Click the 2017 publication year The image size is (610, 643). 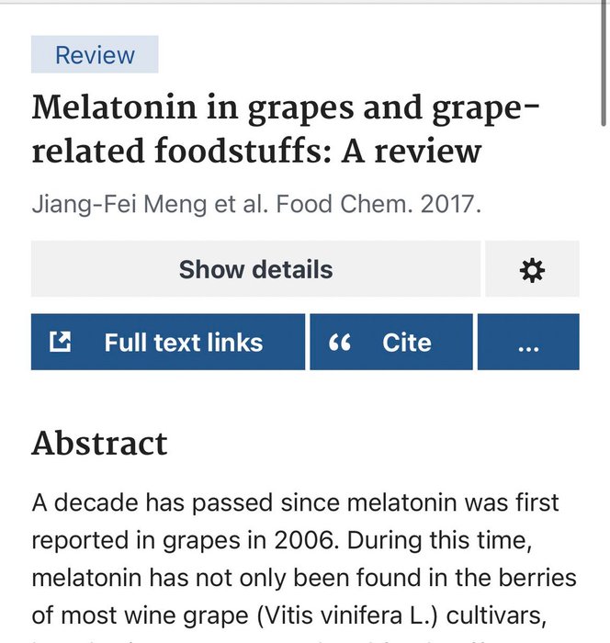coord(449,203)
